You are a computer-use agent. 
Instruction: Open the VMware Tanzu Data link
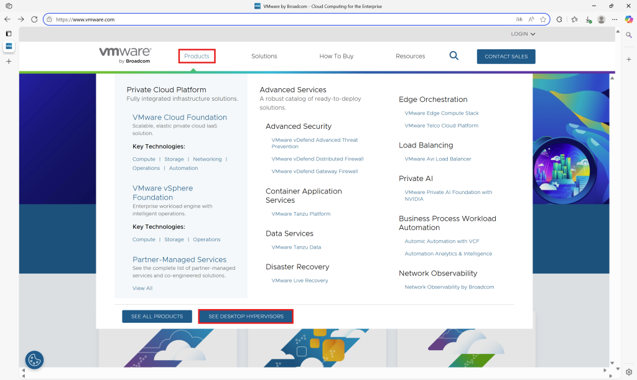click(x=296, y=248)
